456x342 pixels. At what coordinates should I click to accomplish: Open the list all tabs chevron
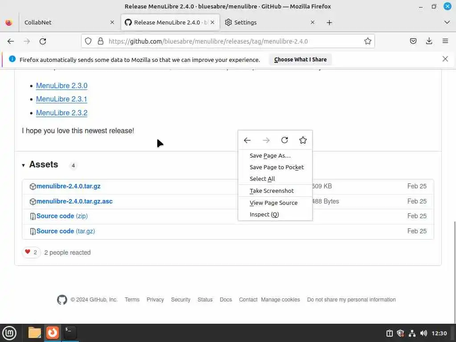coord(447,22)
